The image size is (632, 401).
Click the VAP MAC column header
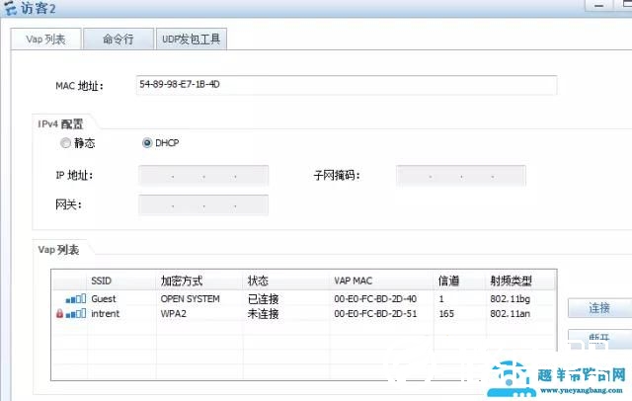pyautogui.click(x=382, y=281)
